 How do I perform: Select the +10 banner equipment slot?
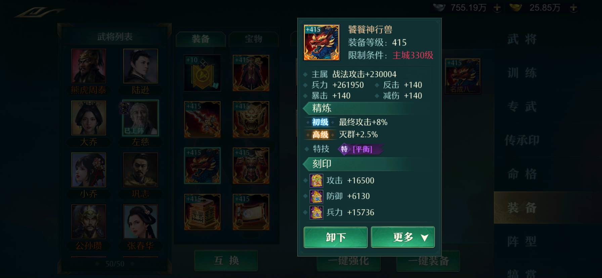pyautogui.click(x=202, y=73)
